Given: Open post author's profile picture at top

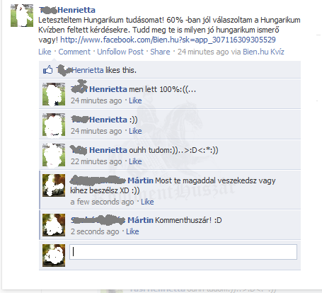Looking at the screenshot, I should 22,16.
